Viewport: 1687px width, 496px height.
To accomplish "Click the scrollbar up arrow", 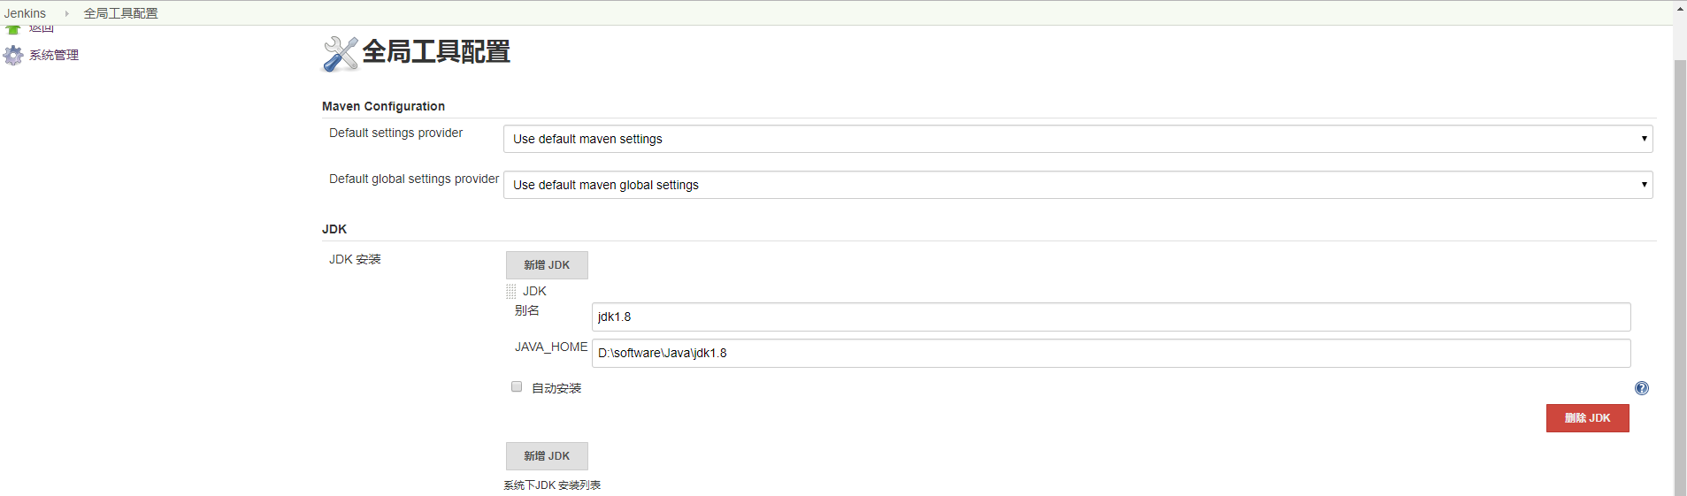I will click(1680, 8).
